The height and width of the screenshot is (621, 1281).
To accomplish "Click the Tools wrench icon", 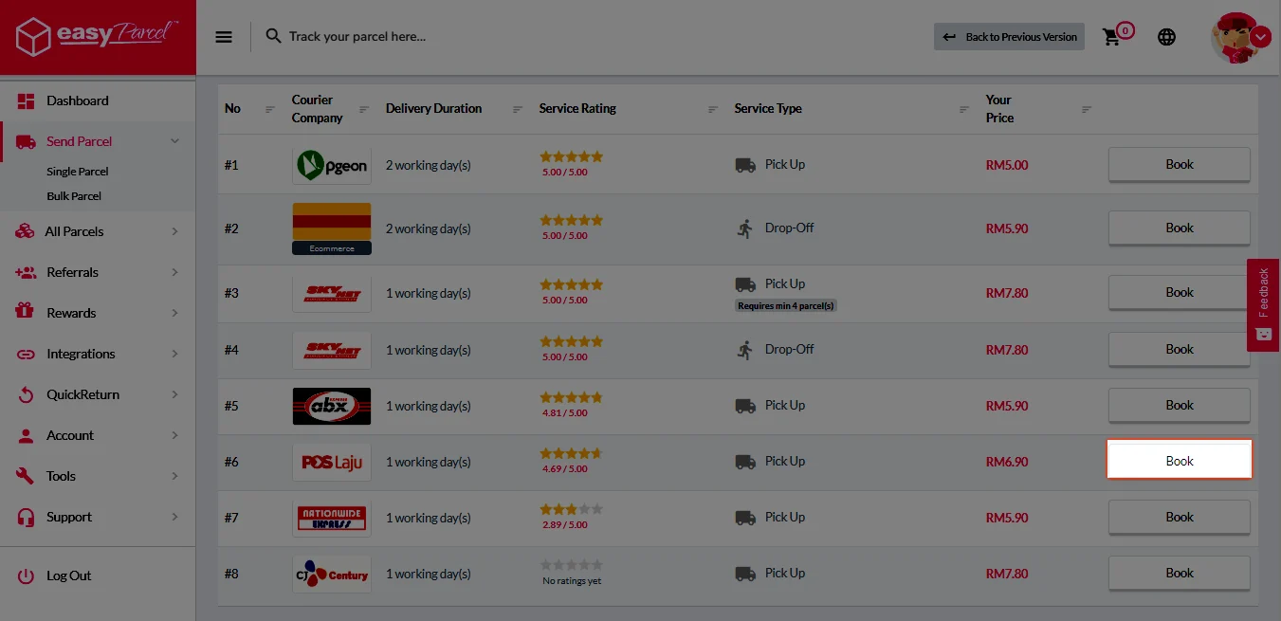I will click(26, 476).
